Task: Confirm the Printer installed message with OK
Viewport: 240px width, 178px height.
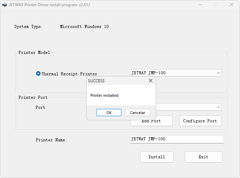Action: point(109,113)
